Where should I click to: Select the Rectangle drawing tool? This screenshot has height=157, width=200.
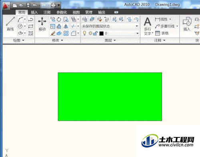tap(30, 26)
